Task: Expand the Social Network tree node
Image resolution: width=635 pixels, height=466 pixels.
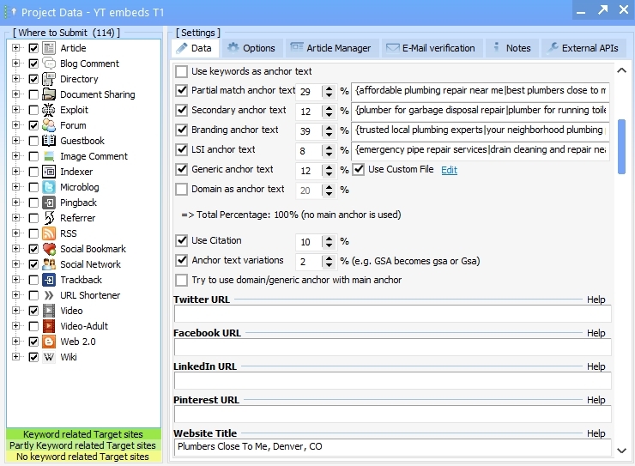Action: coord(16,264)
